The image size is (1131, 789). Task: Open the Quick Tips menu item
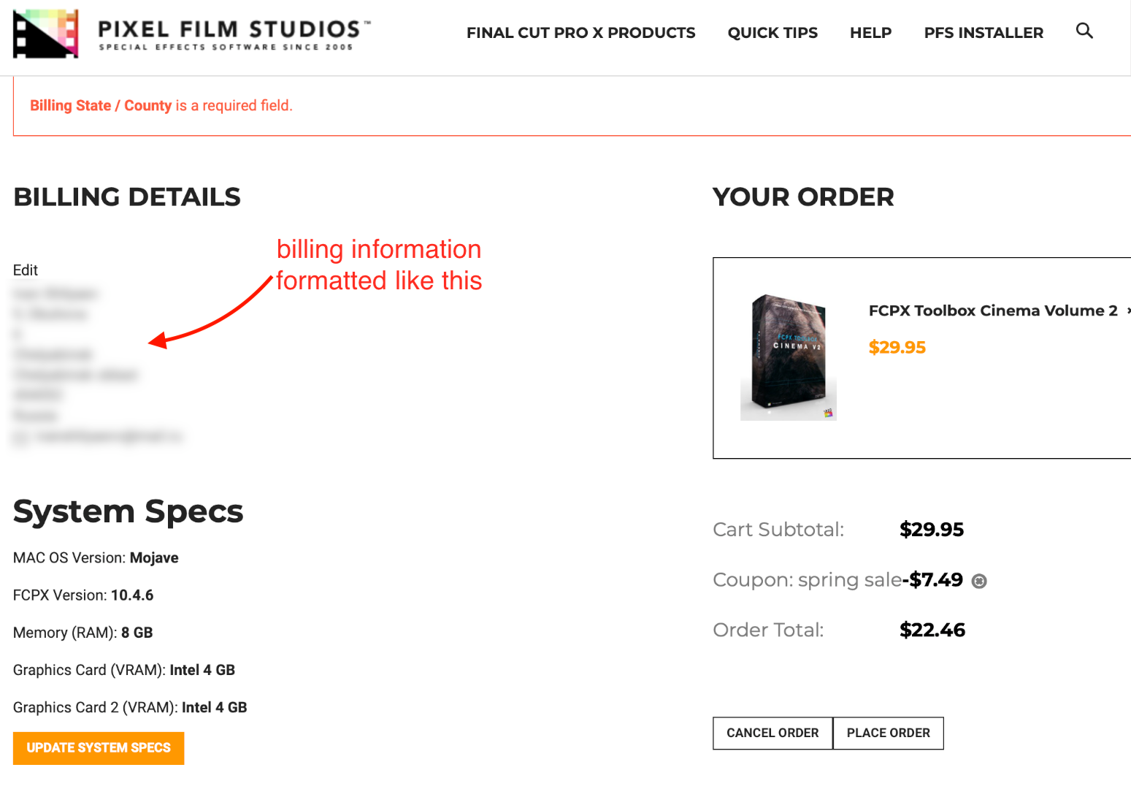point(772,33)
